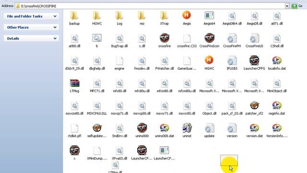This screenshot has height=173, width=307.
Task: Select the AegisDll64.dll file
Action: coord(232,16)
